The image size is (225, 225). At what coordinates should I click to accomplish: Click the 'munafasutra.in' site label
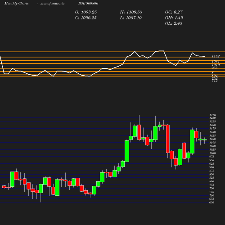click(52, 4)
